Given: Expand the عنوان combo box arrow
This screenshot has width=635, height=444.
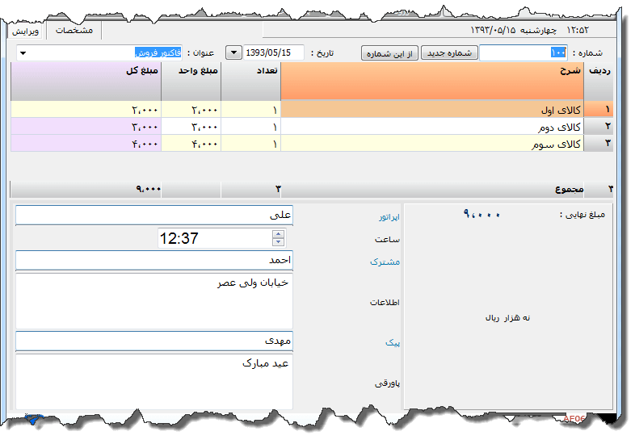Looking at the screenshot, I should click(x=22, y=53).
